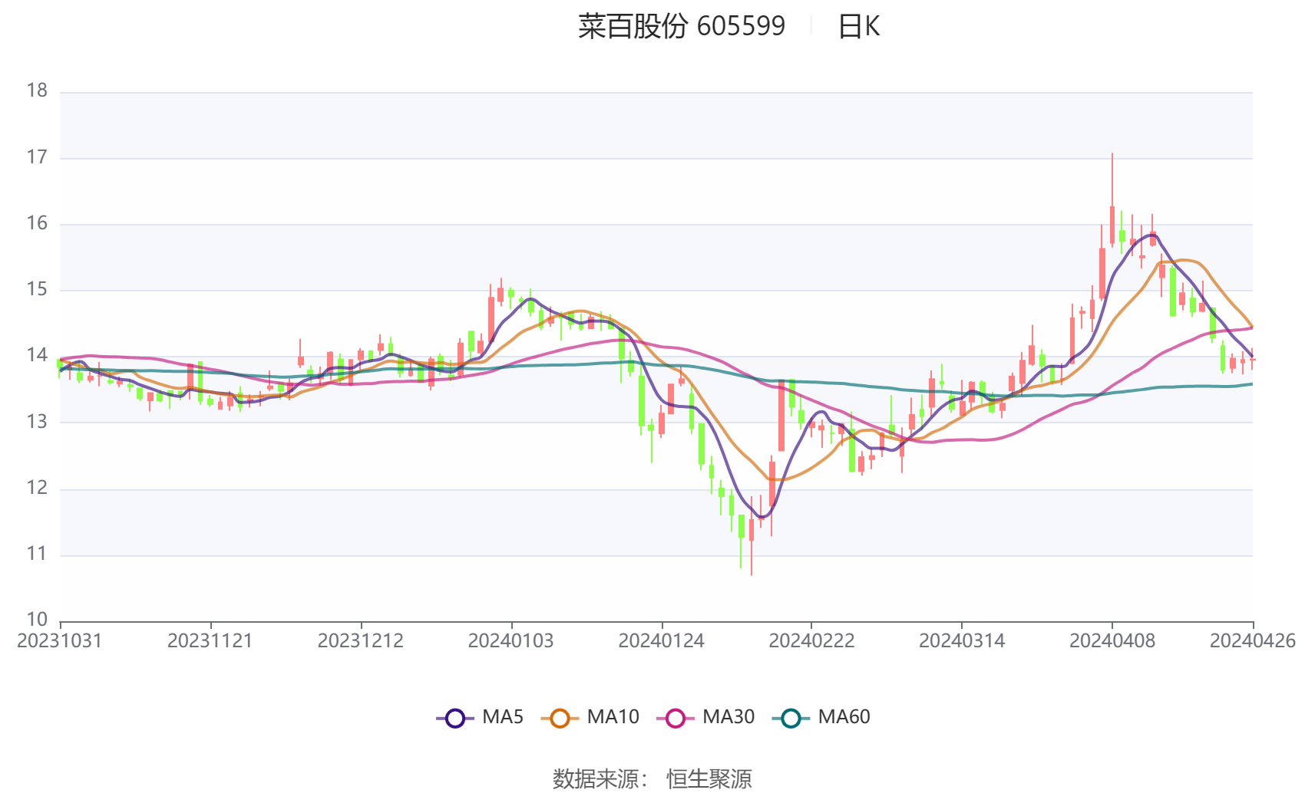The image size is (1305, 793).
Task: Click the 数据来源 caption text
Action: pos(596,778)
